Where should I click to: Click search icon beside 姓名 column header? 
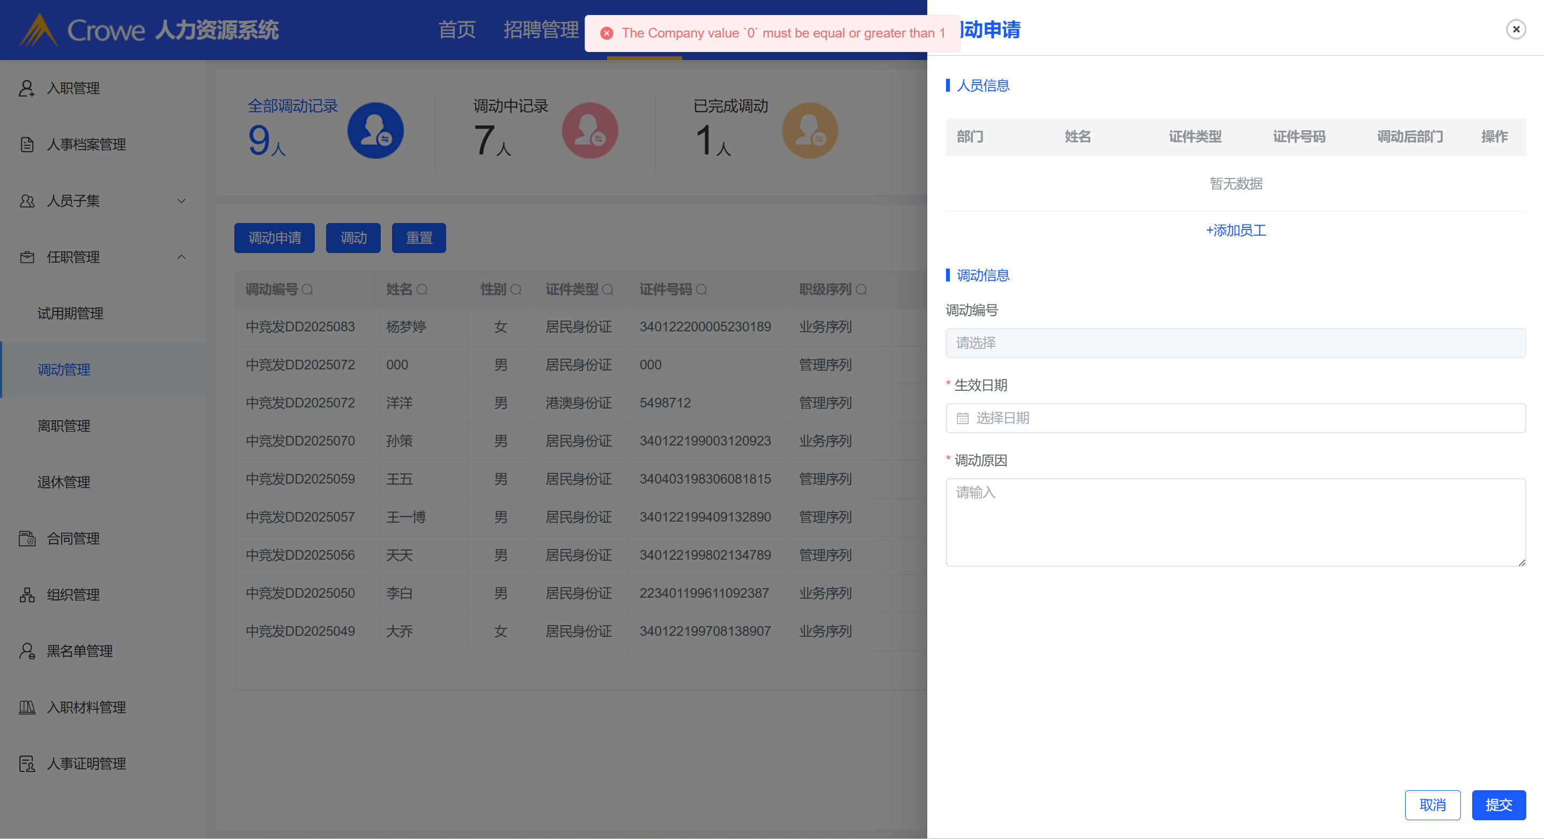click(x=422, y=290)
